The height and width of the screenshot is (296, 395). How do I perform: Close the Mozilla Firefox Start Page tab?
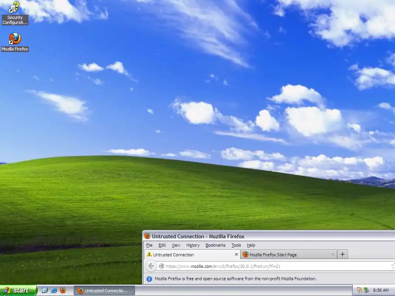pyautogui.click(x=333, y=254)
